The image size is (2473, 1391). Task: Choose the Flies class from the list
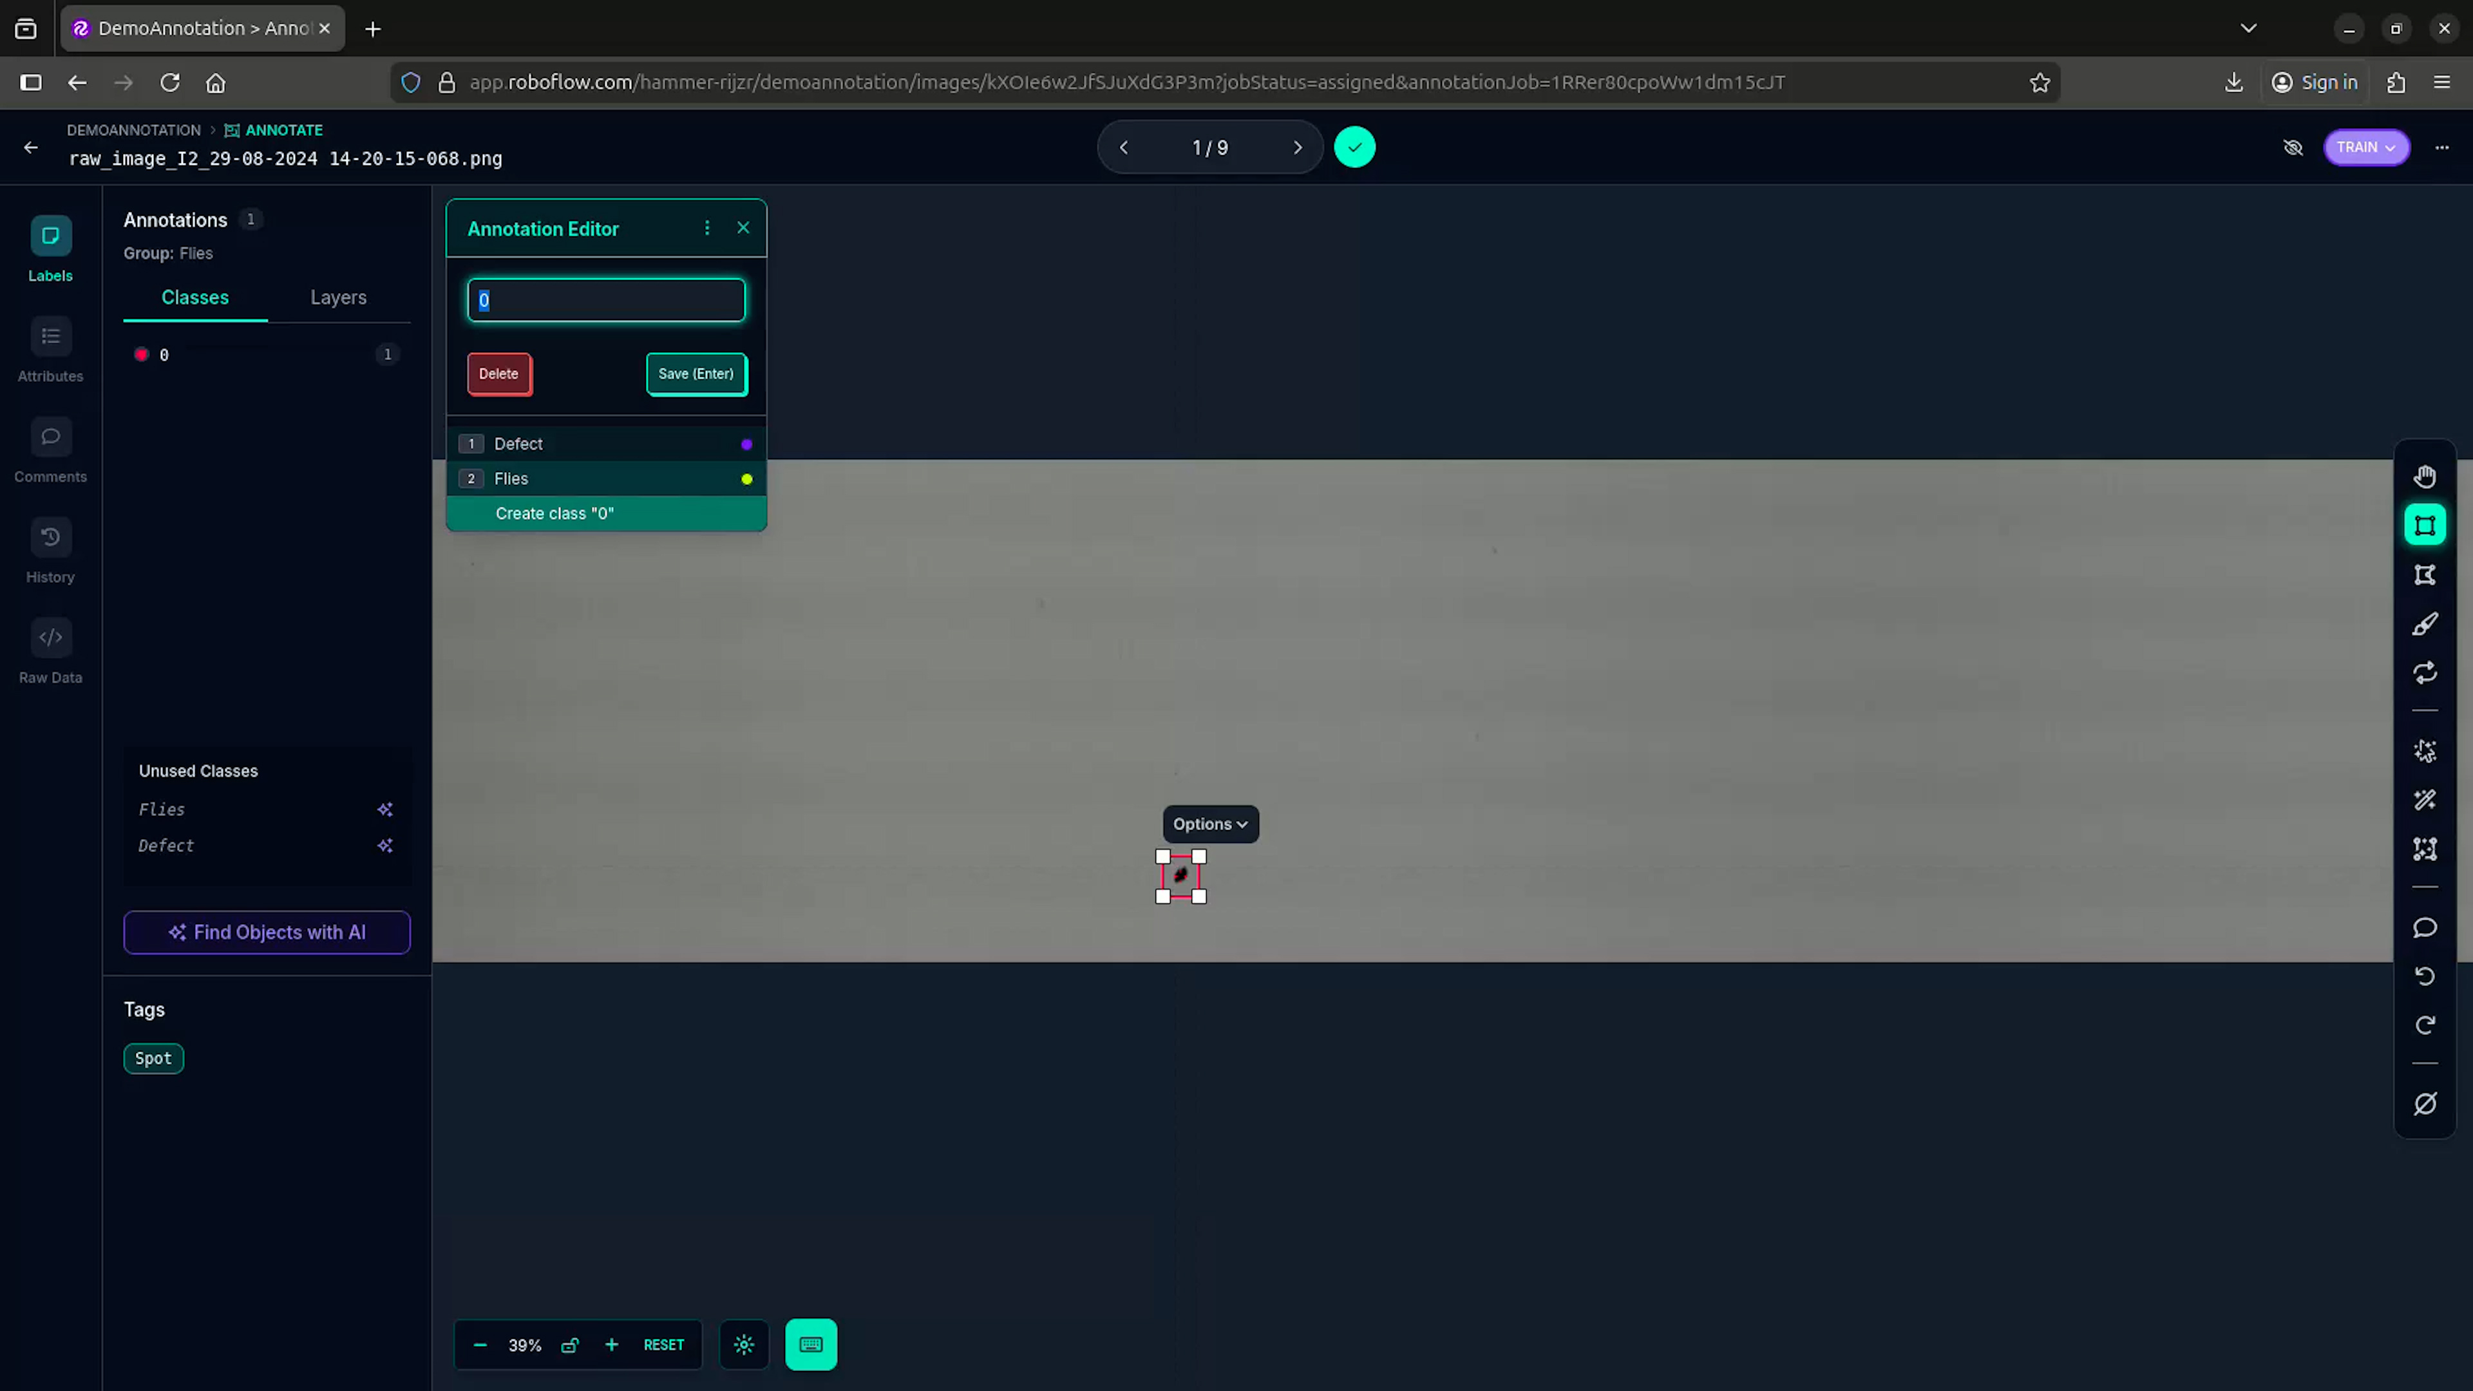click(x=511, y=478)
